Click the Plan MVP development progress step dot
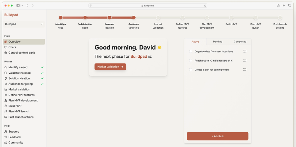This screenshot has height=147, width=296. (x=207, y=17)
